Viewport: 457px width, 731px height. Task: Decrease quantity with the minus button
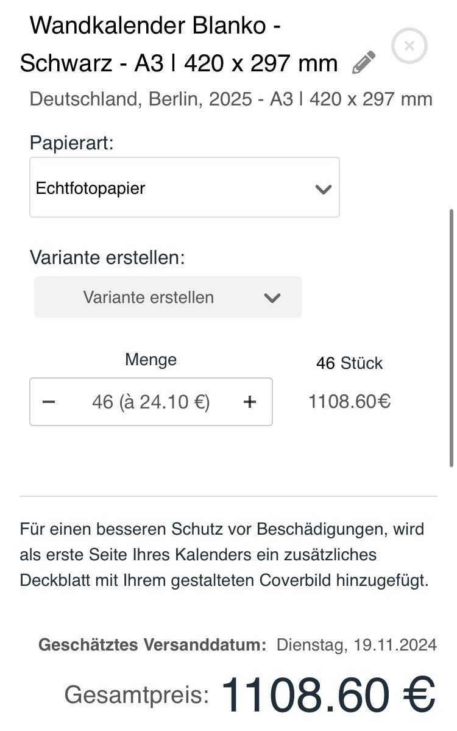[x=49, y=402]
